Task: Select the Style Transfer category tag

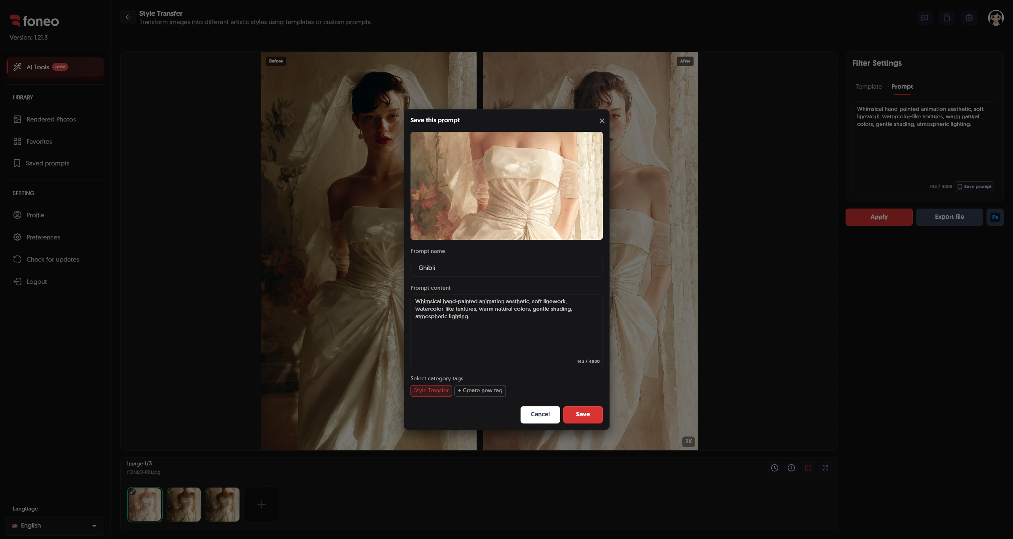Action: 431,391
